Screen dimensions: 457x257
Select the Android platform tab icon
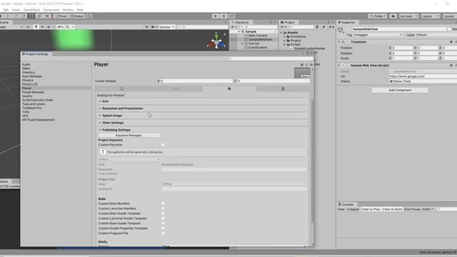pos(229,89)
